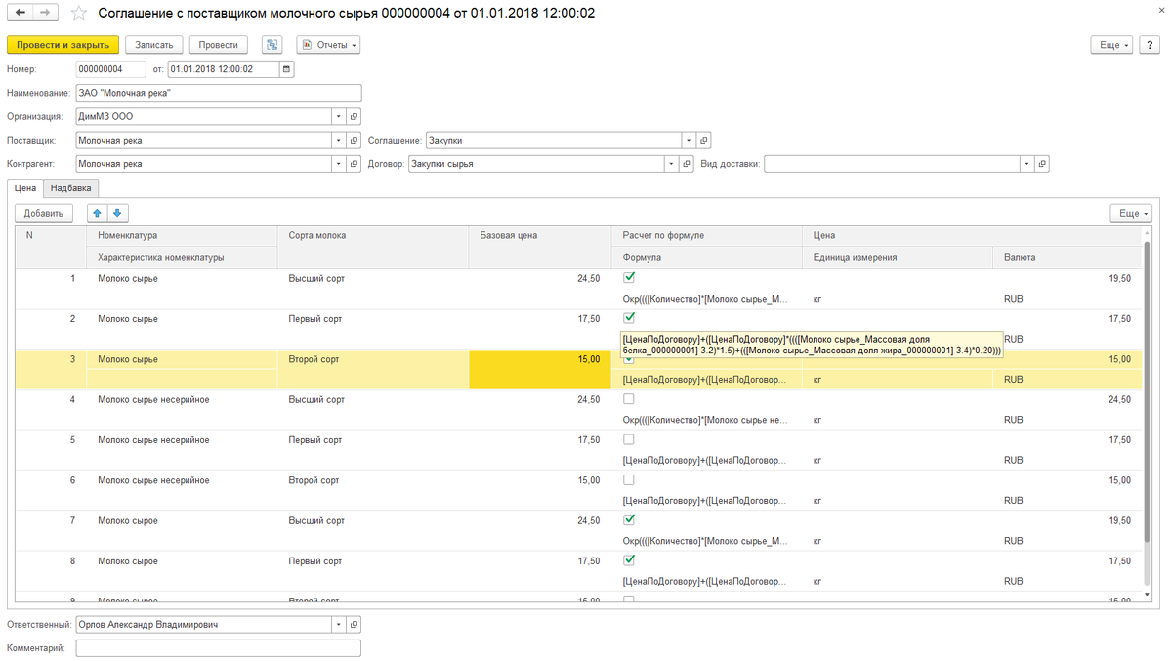Open Контрагент record via open icon
Viewport: 1172px width, 661px height.
coord(354,164)
